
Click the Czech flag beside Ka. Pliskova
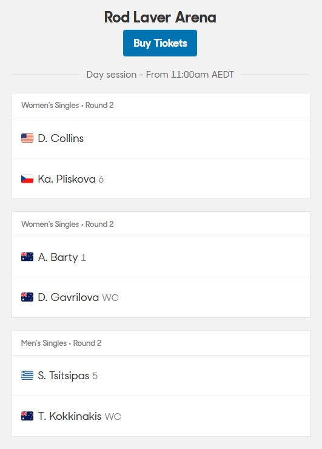(x=27, y=179)
